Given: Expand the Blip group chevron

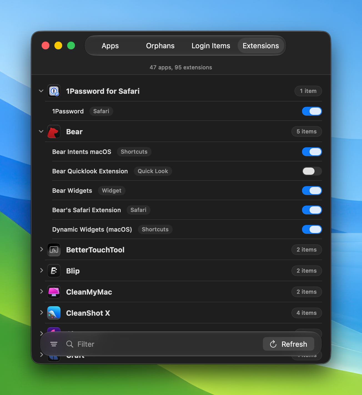Looking at the screenshot, I should click(41, 270).
